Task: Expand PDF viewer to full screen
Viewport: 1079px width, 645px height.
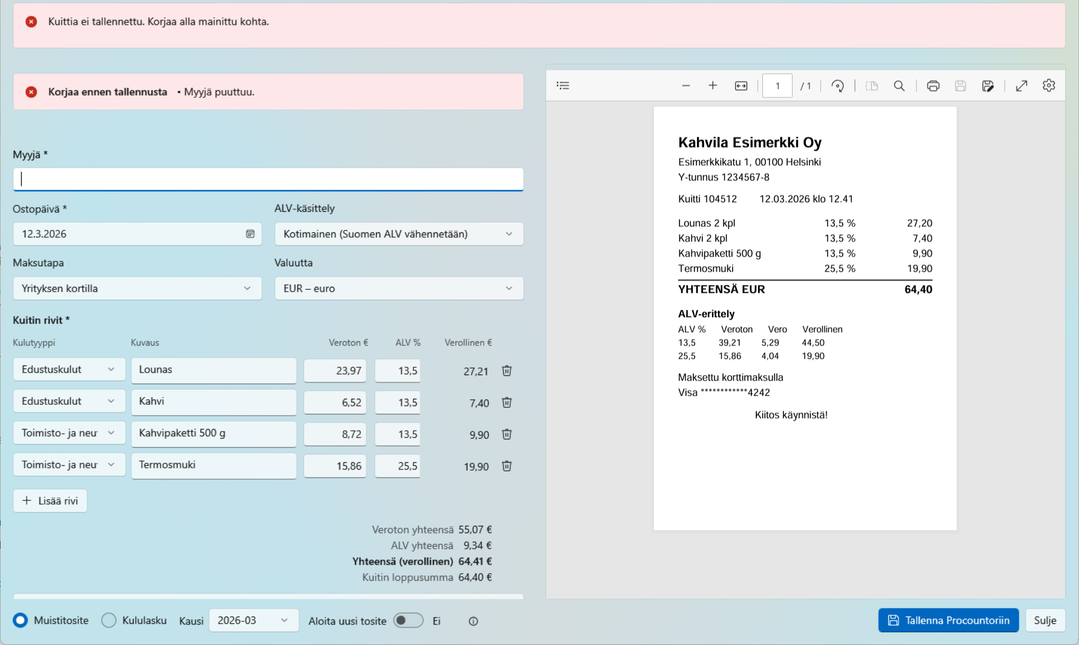Action: coord(1021,86)
